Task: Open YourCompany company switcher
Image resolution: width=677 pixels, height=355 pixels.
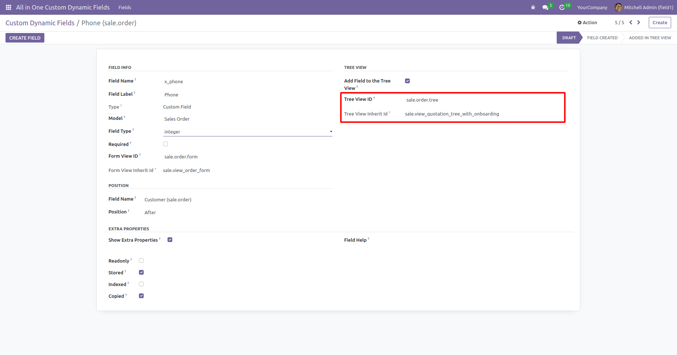Action: pyautogui.click(x=592, y=7)
